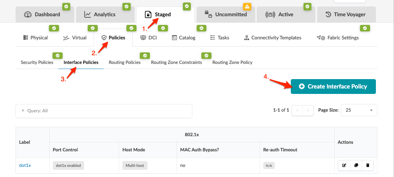Viewport: 394px width, 177px height.
Task: Open the Connectivity Templates tab
Action: point(273,38)
